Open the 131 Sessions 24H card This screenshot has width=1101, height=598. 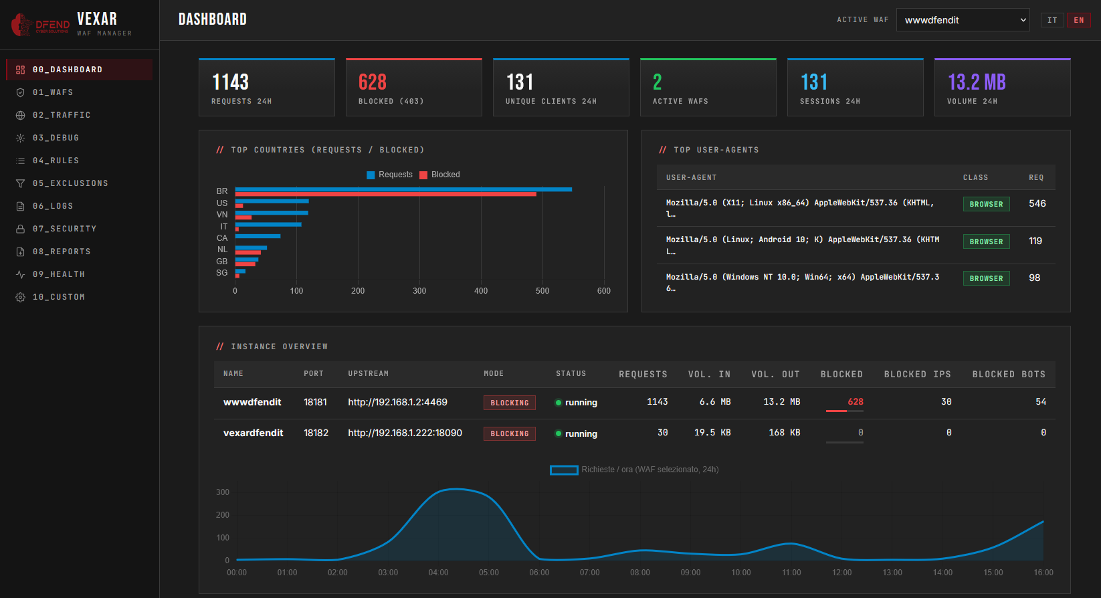(x=856, y=88)
